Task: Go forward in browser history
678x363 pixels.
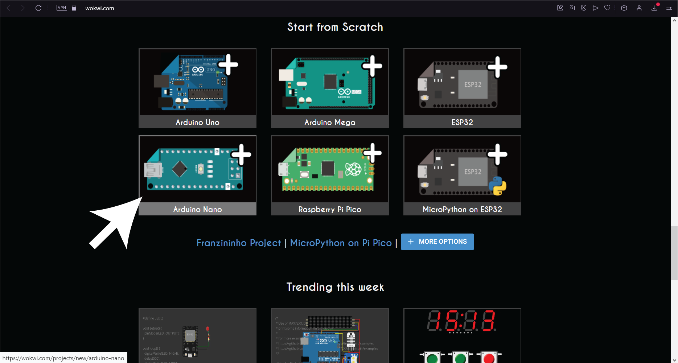Action: click(x=23, y=8)
